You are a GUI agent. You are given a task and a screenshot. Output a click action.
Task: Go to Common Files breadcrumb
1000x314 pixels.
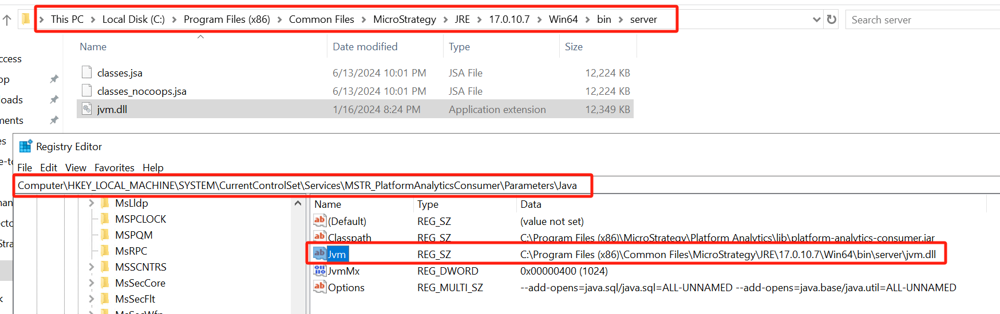321,19
